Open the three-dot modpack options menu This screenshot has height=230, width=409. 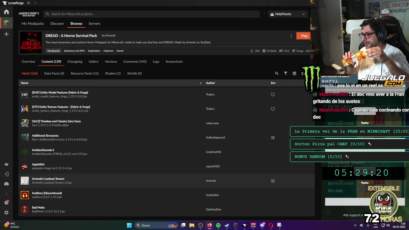tap(291, 36)
